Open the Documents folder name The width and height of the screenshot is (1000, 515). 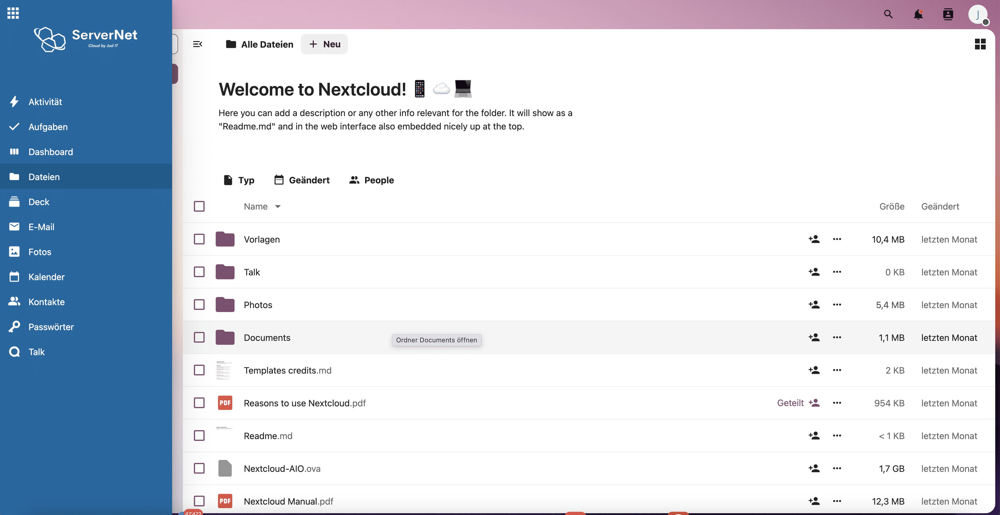[267, 338]
